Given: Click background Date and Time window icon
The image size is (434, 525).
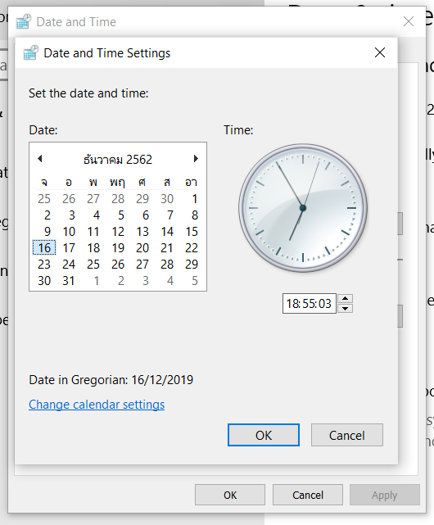Looking at the screenshot, I should pos(24,22).
